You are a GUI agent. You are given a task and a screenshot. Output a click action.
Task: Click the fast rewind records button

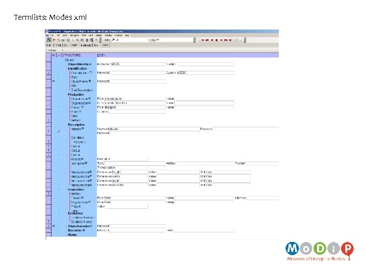207,40
